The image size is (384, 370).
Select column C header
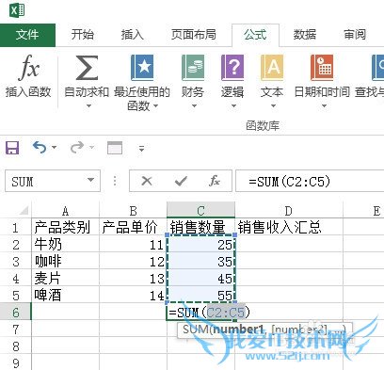tap(200, 210)
